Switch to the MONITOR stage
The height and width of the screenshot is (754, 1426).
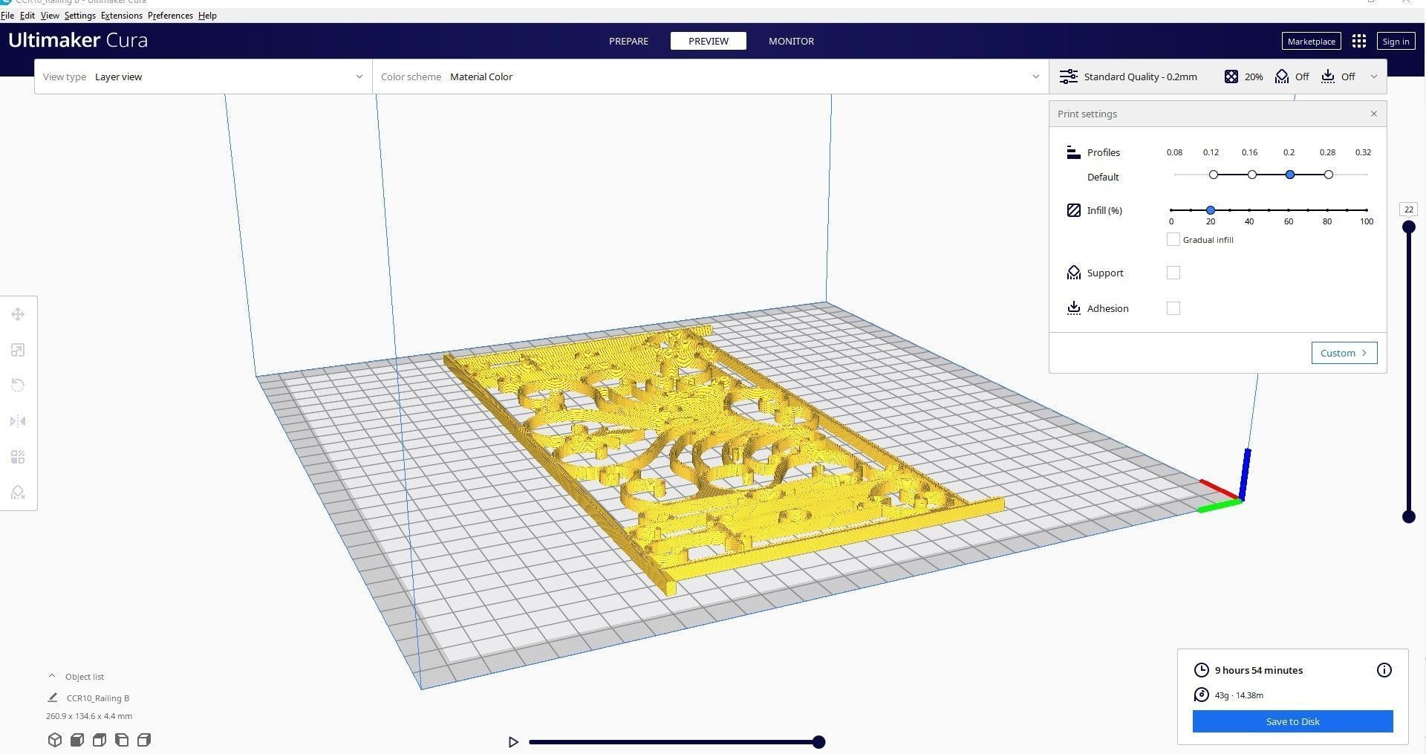791,41
